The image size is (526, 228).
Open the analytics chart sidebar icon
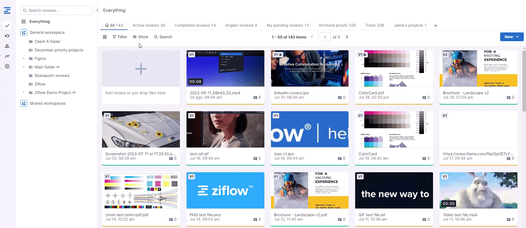7,56
